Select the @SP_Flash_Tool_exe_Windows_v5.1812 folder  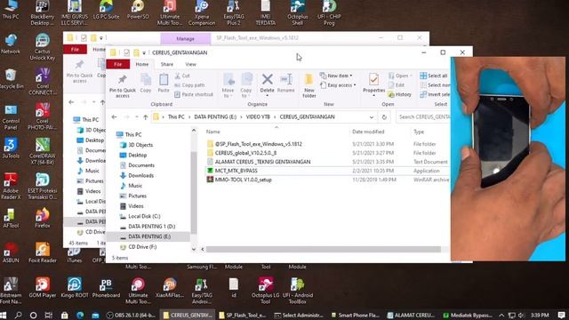[258, 144]
